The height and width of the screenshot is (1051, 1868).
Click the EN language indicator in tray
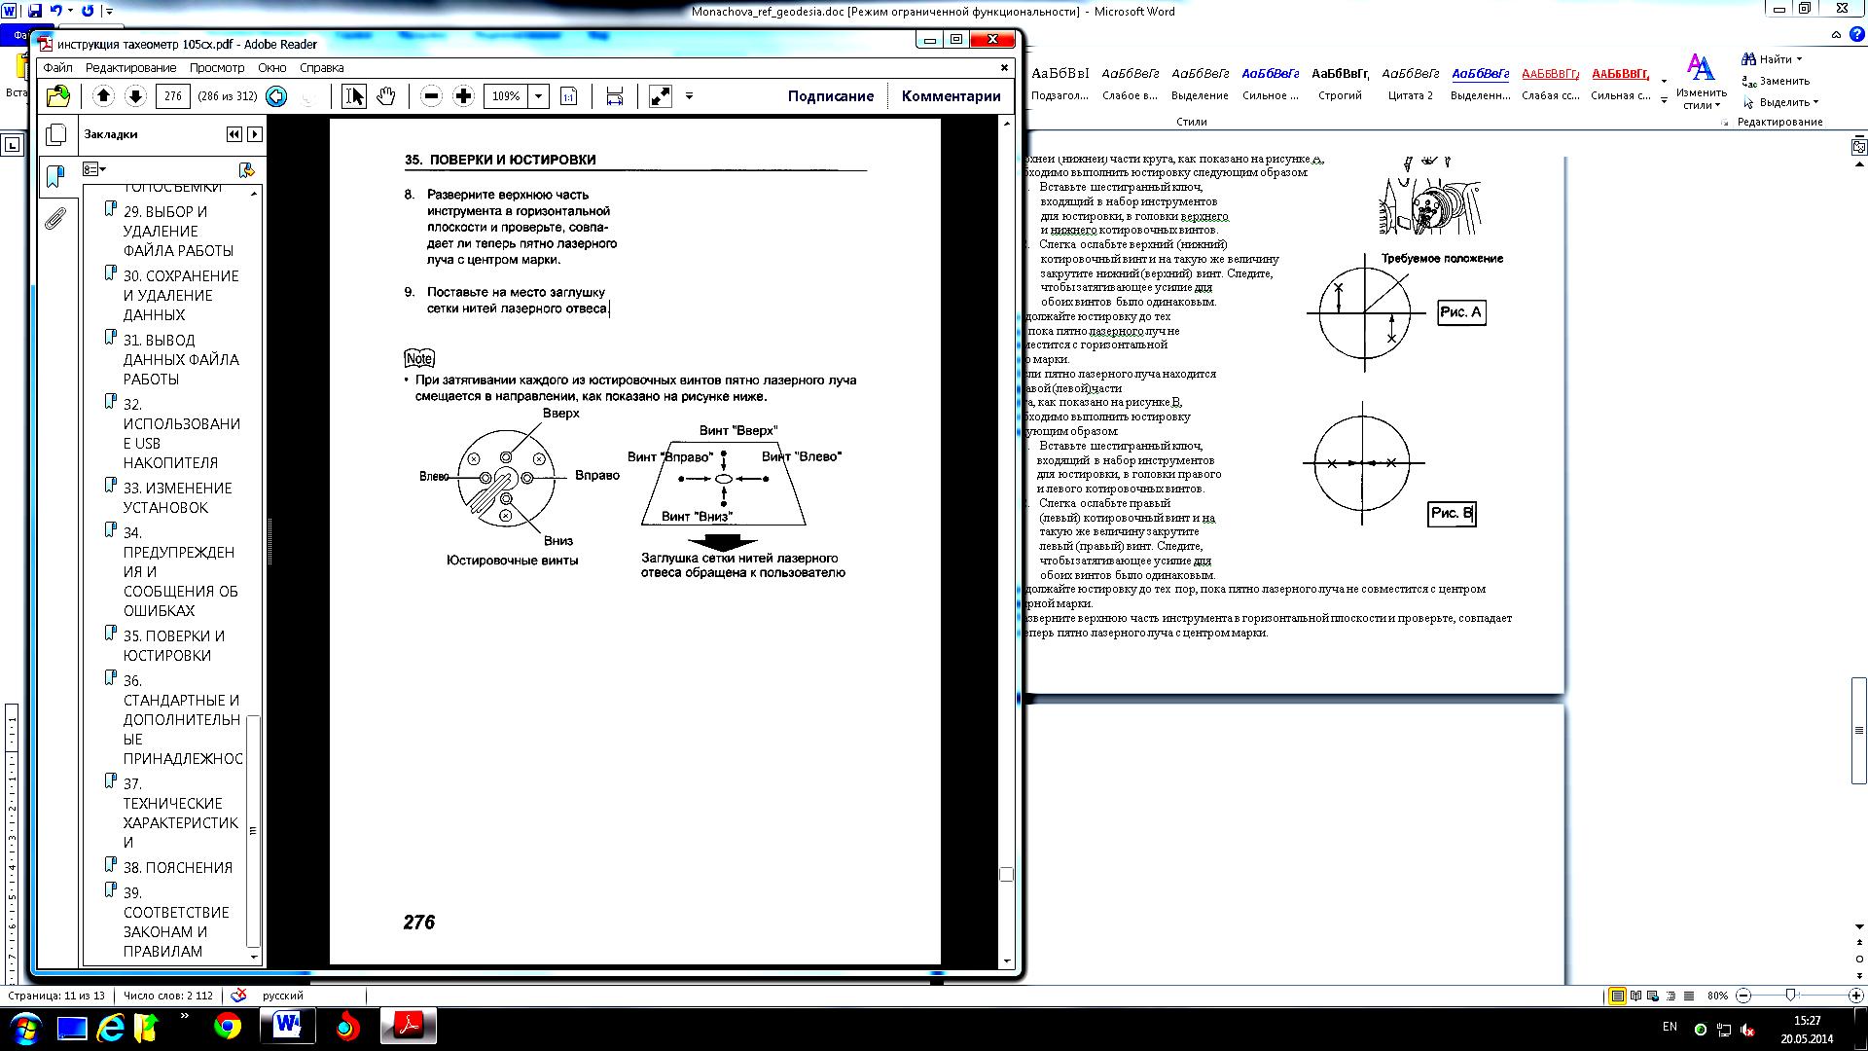coord(1670,1027)
